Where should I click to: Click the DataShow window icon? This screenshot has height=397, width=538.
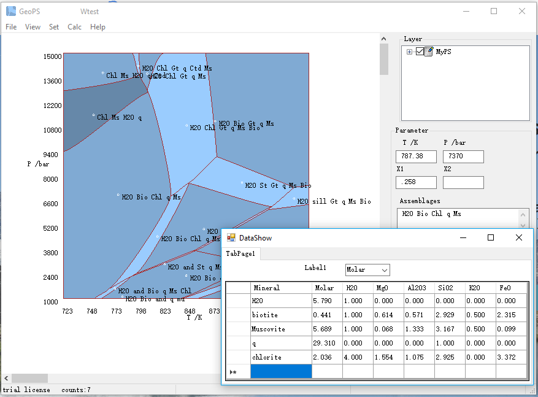(231, 237)
